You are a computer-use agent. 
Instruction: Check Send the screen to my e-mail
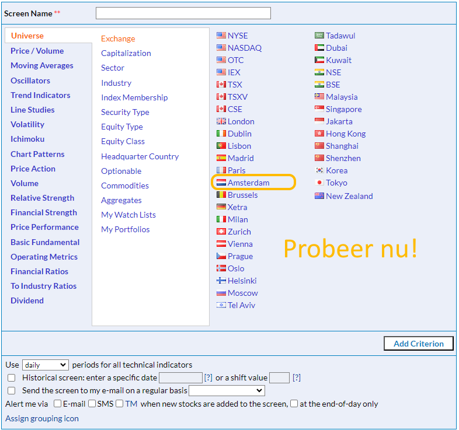point(12,390)
